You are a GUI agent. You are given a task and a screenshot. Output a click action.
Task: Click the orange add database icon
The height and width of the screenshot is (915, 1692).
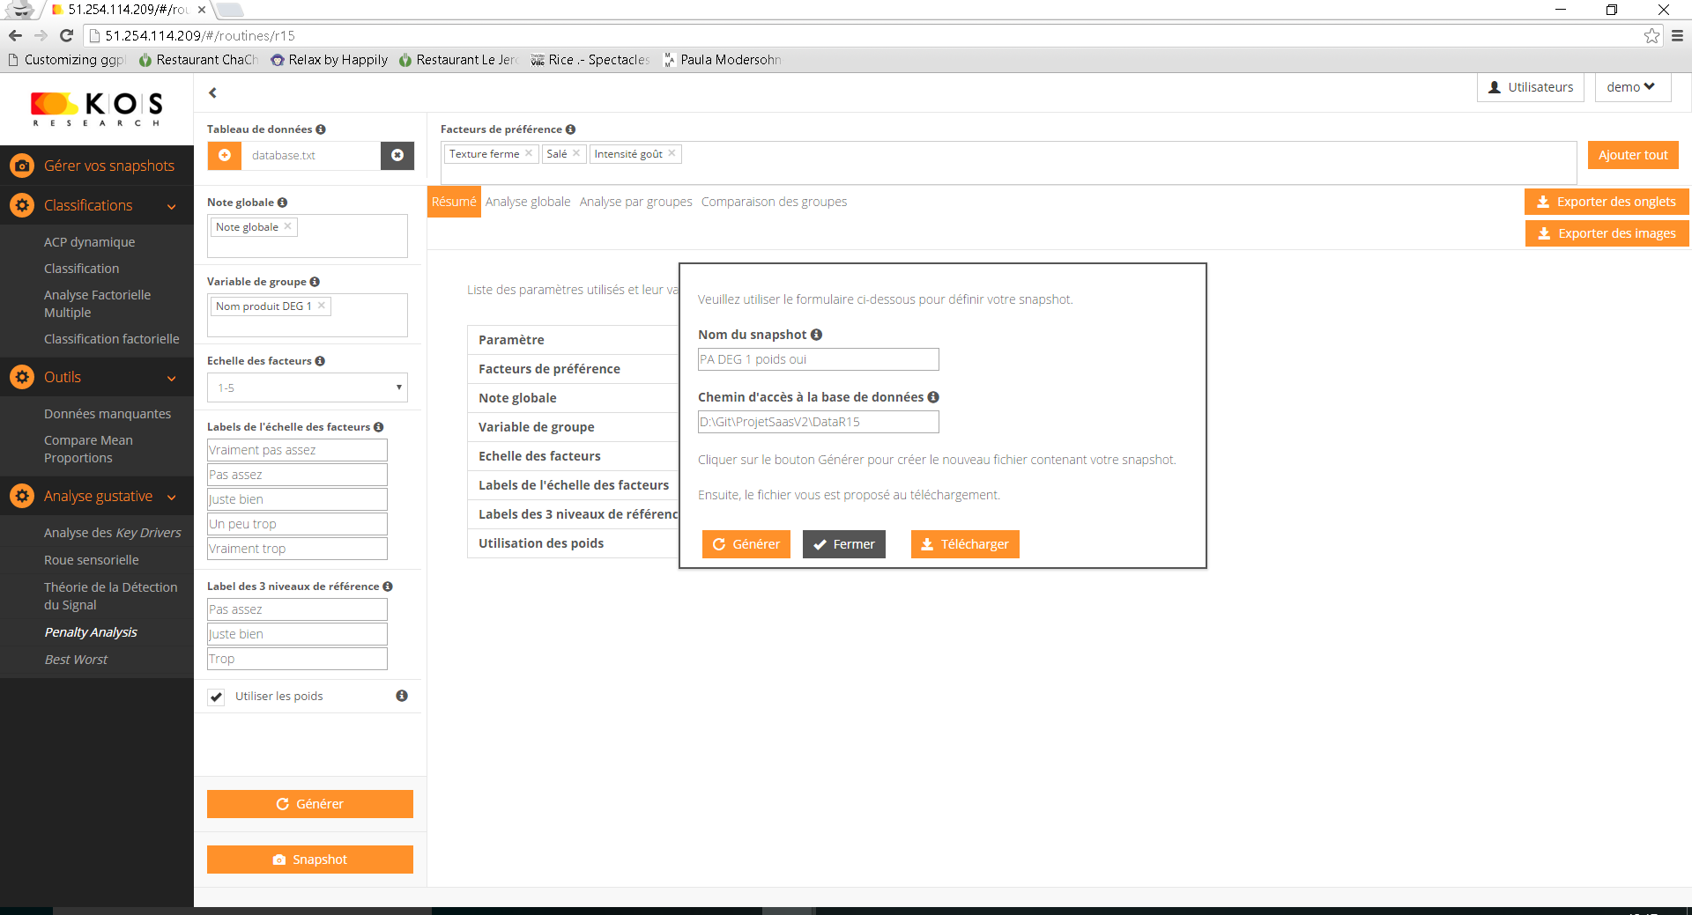[224, 156]
